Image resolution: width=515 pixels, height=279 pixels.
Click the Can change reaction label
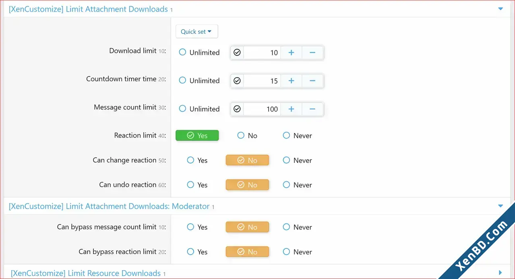(124, 160)
